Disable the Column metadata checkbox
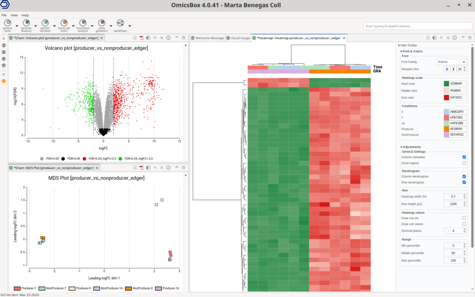 pyautogui.click(x=464, y=157)
